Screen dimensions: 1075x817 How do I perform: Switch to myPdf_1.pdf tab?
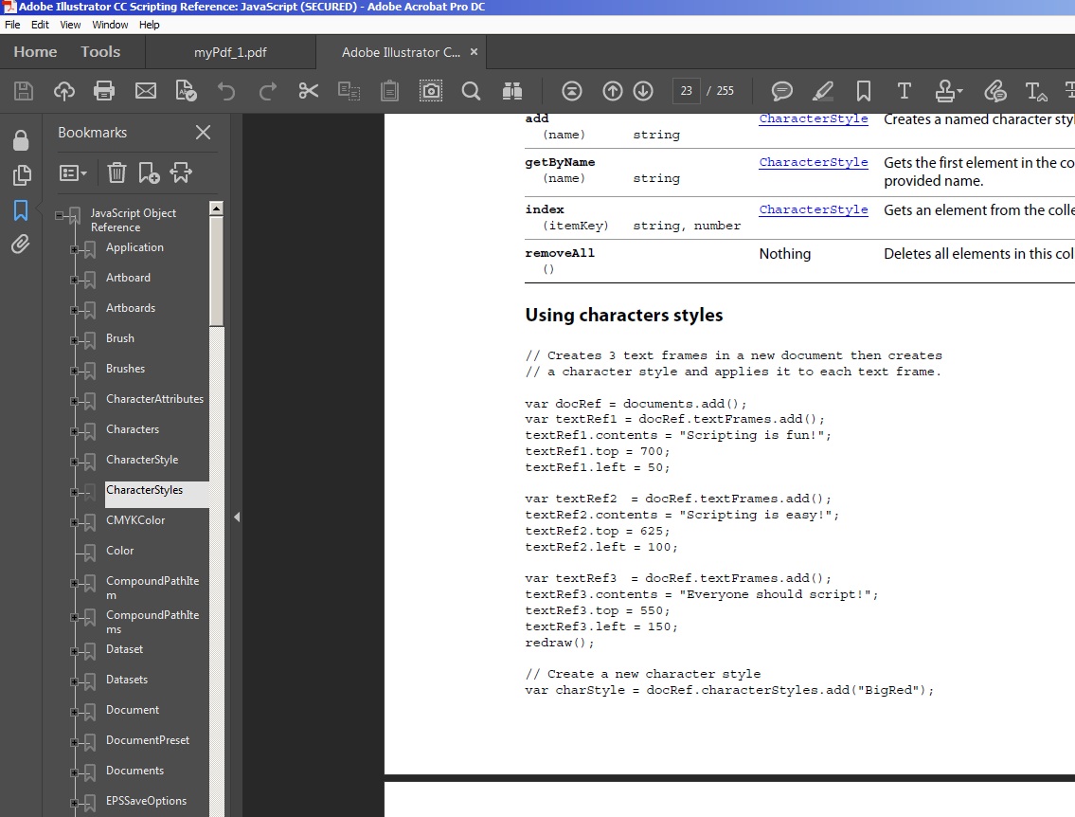[230, 52]
